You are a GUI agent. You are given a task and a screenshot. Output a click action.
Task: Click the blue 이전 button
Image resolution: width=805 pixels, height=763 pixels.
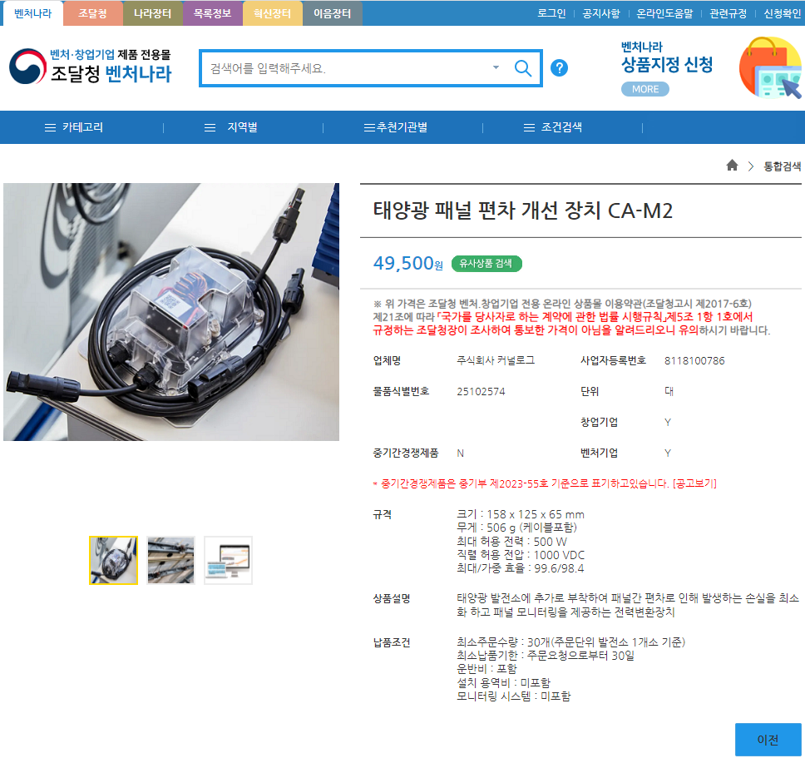[768, 740]
